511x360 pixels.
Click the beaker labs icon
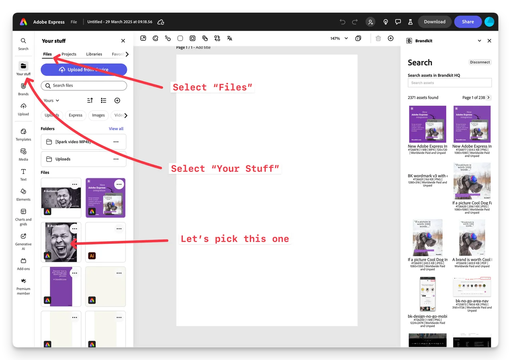click(410, 22)
